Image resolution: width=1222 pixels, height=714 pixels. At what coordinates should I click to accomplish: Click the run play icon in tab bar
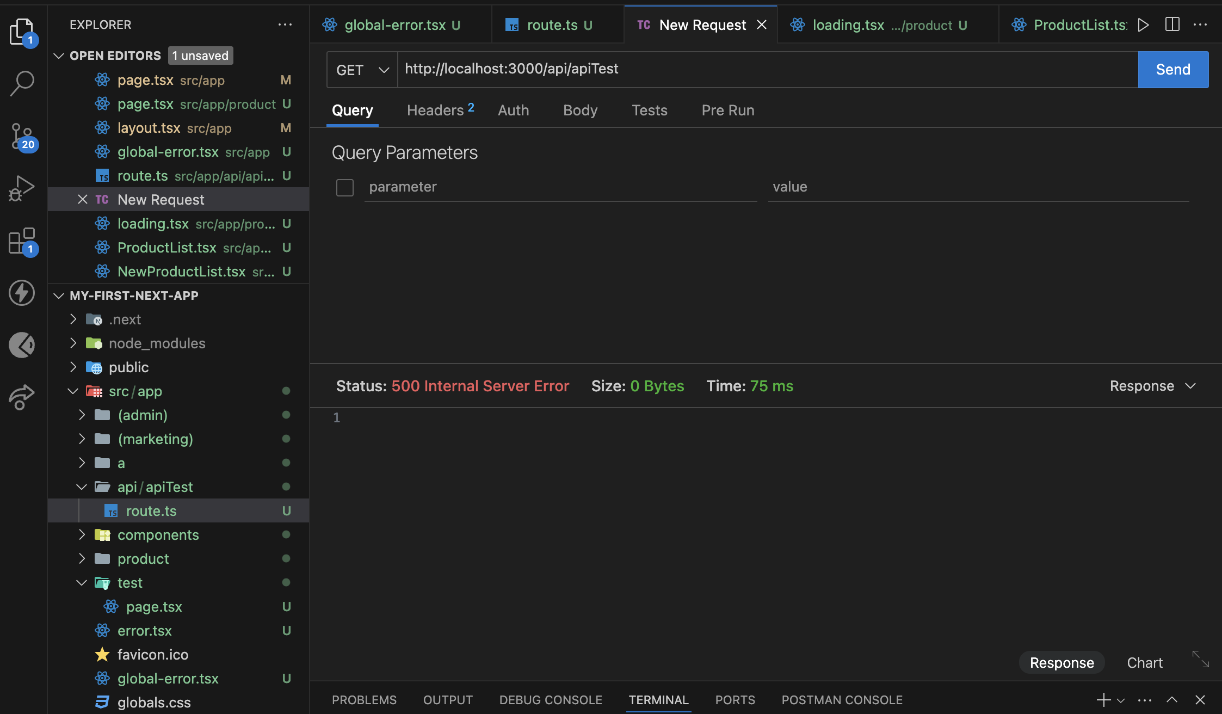point(1143,24)
